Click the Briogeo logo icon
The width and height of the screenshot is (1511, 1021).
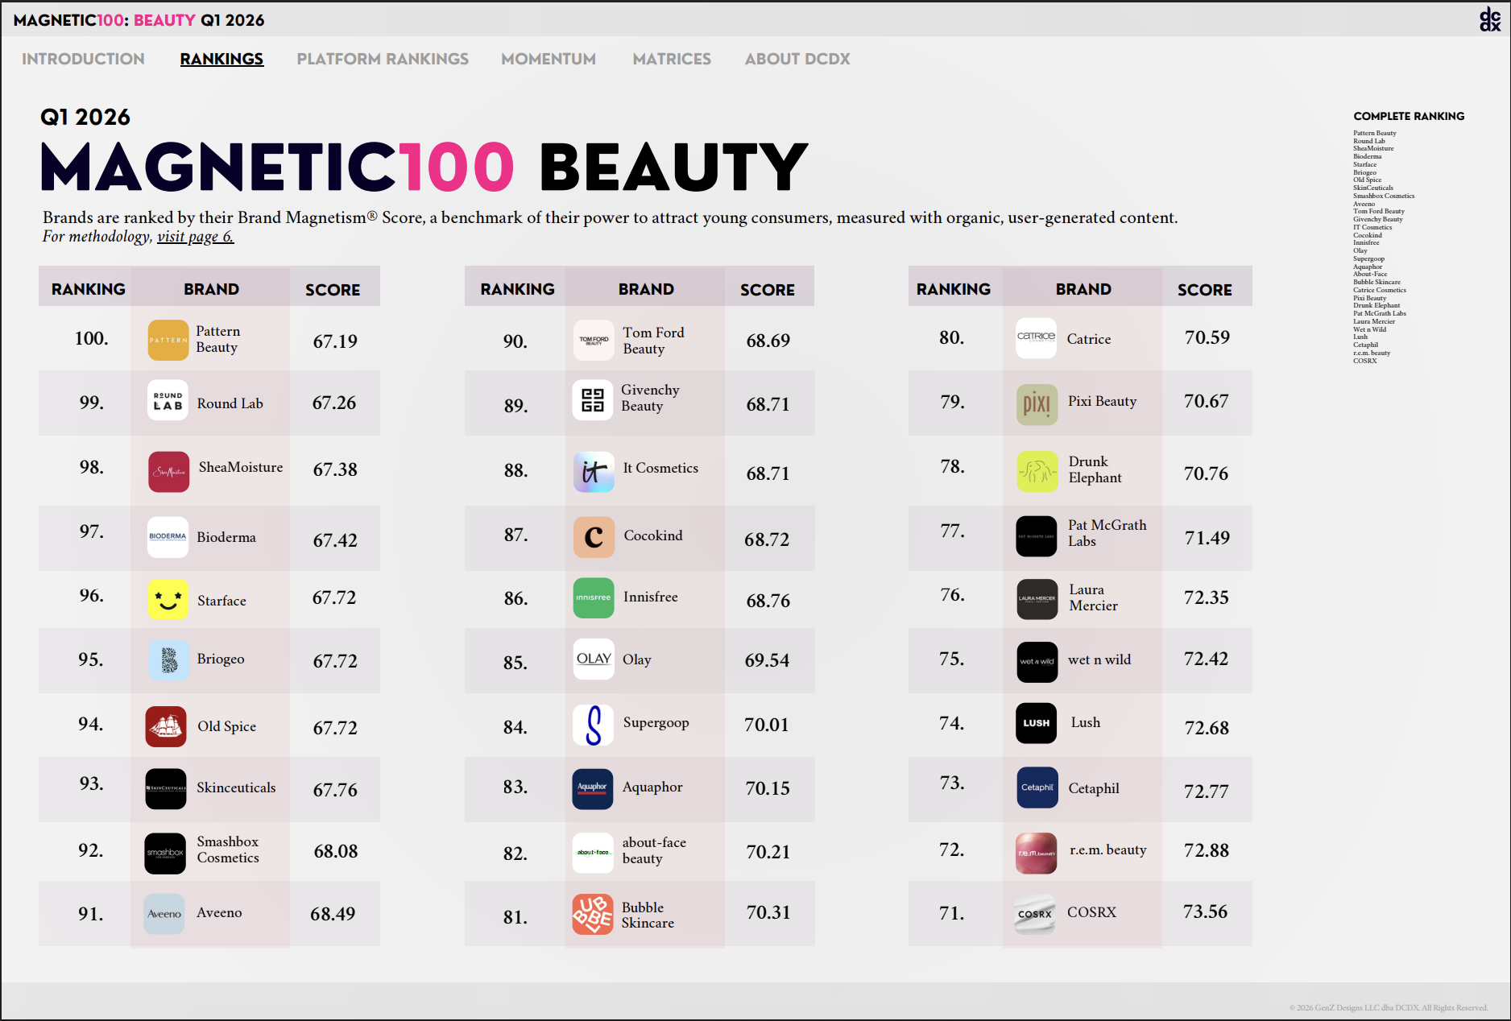point(169,660)
